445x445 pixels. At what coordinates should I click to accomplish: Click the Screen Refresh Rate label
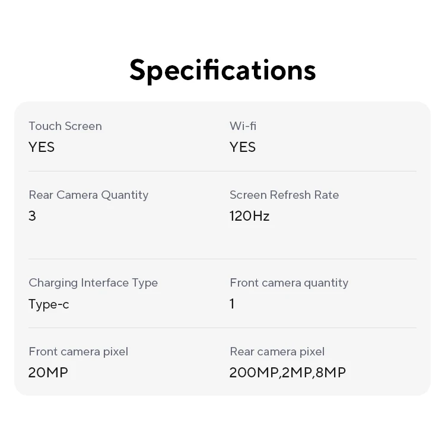point(284,195)
